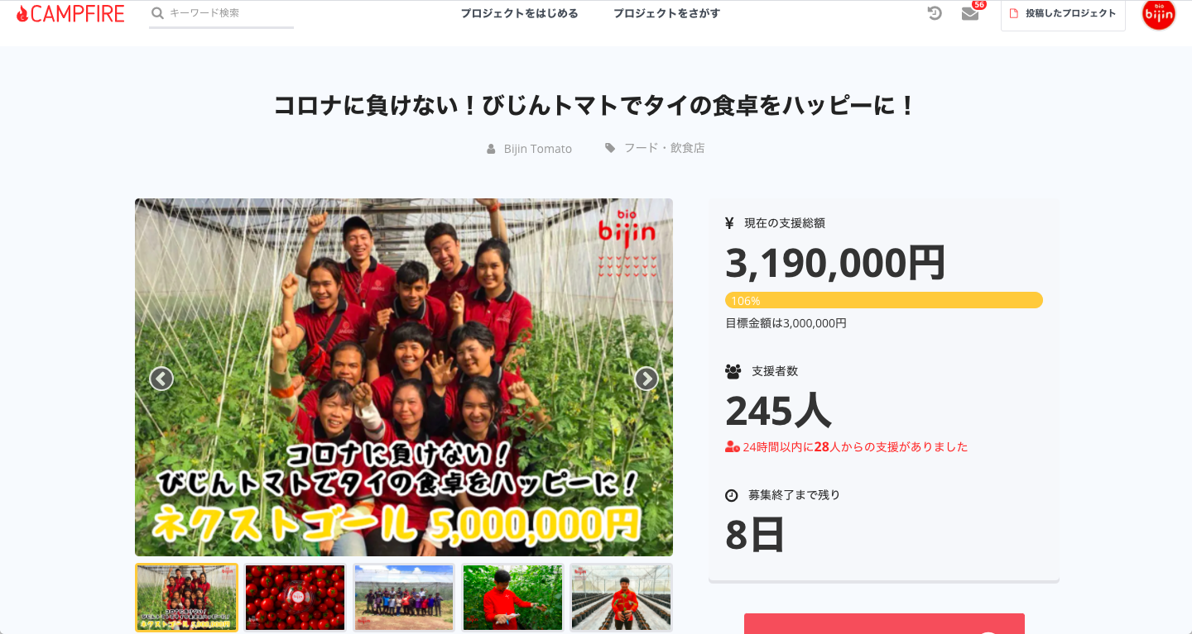
Task: Open the browsing history clock icon
Action: coord(935,13)
